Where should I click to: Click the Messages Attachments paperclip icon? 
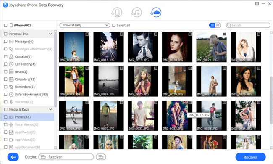click(11, 49)
